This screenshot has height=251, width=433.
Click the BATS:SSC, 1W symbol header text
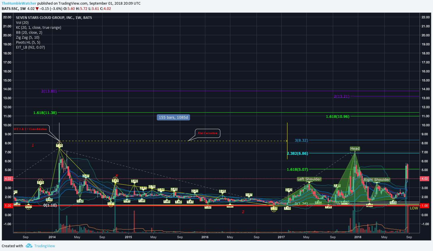pos(14,8)
